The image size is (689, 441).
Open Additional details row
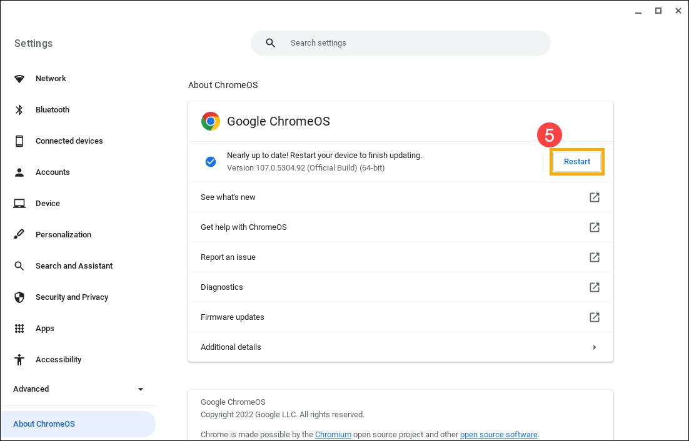(400, 347)
